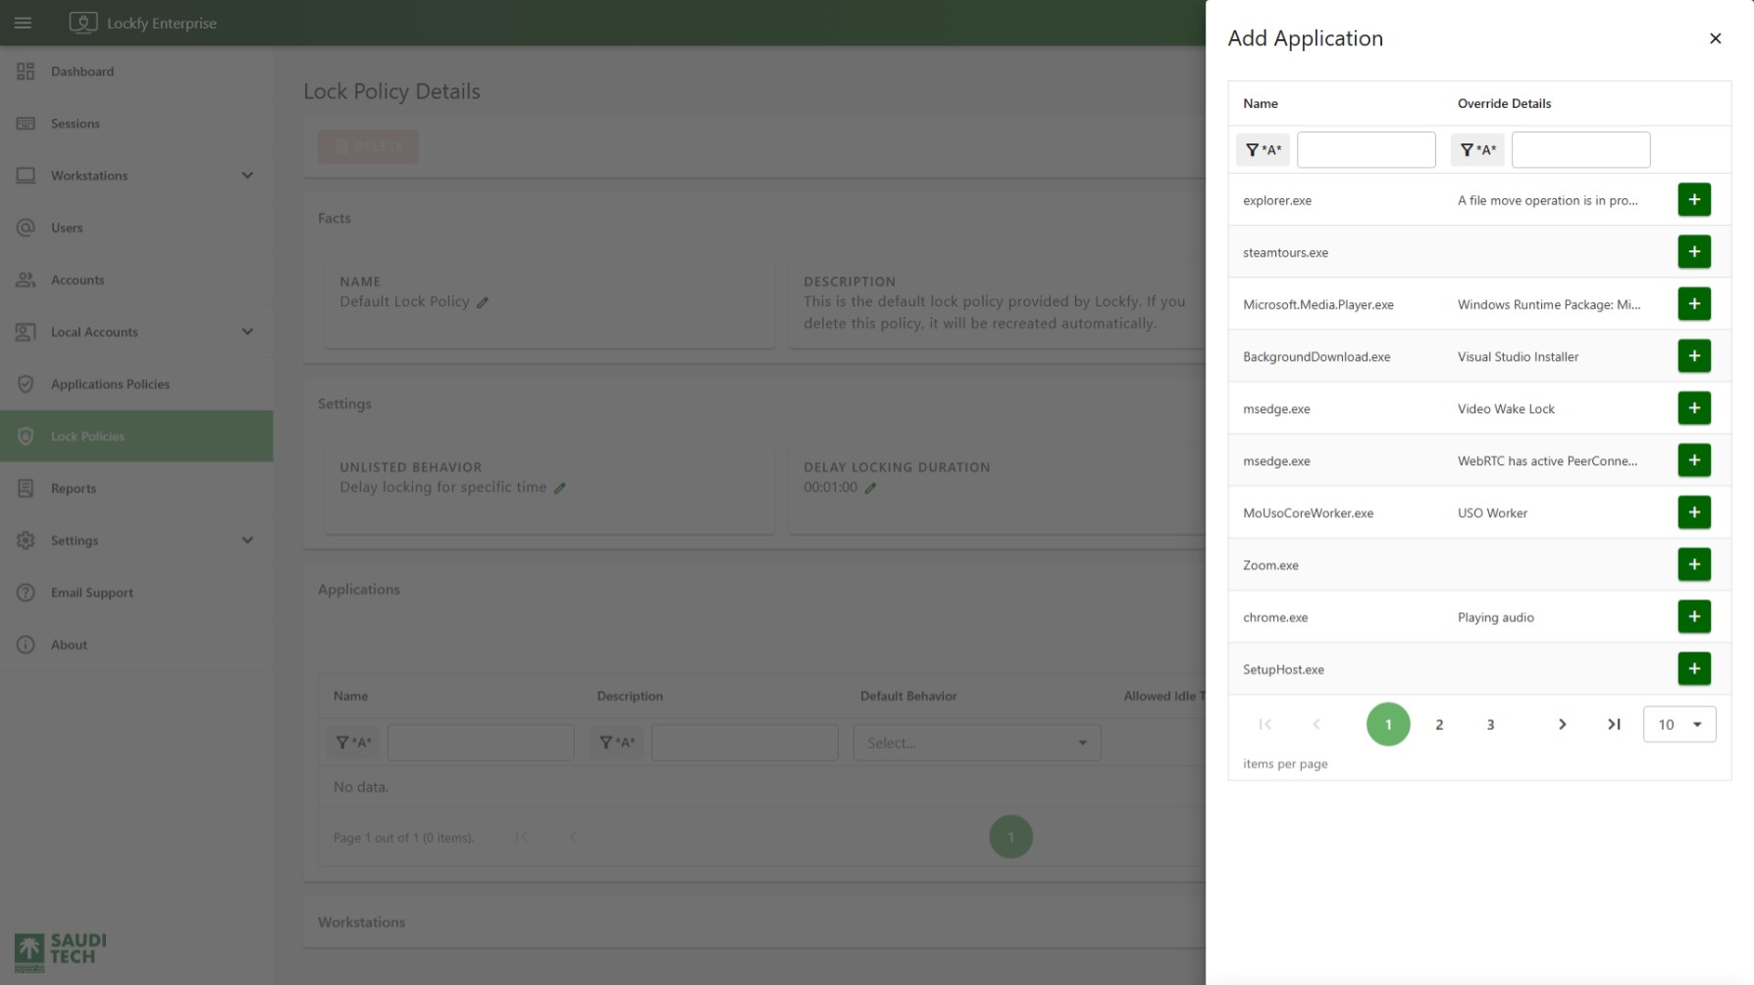Open the Users sidebar item
This screenshot has width=1754, height=985.
point(136,228)
